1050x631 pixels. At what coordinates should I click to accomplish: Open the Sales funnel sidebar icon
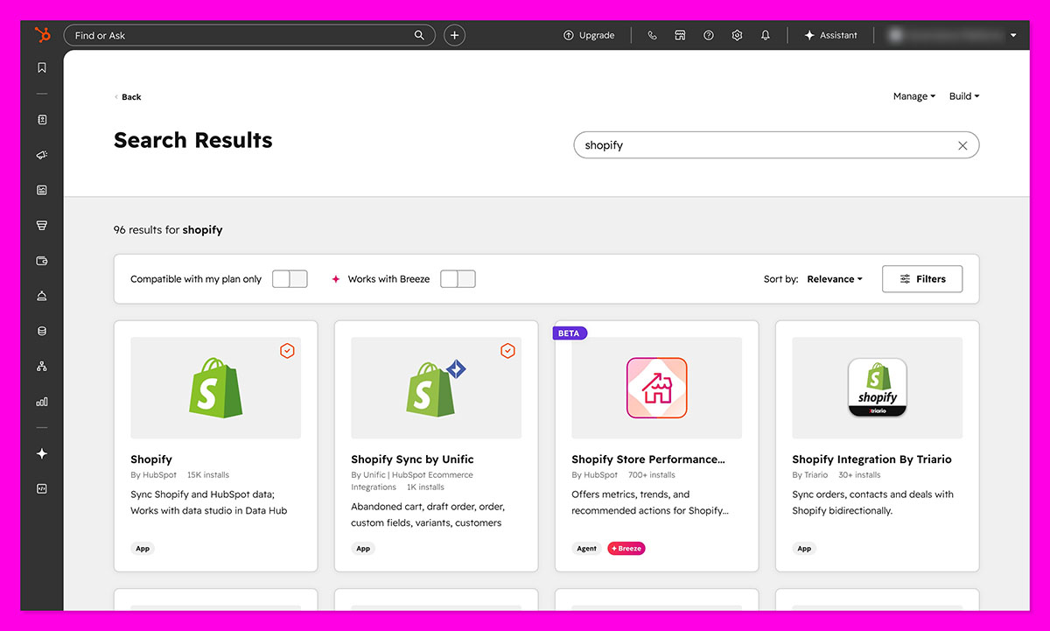pos(42,225)
